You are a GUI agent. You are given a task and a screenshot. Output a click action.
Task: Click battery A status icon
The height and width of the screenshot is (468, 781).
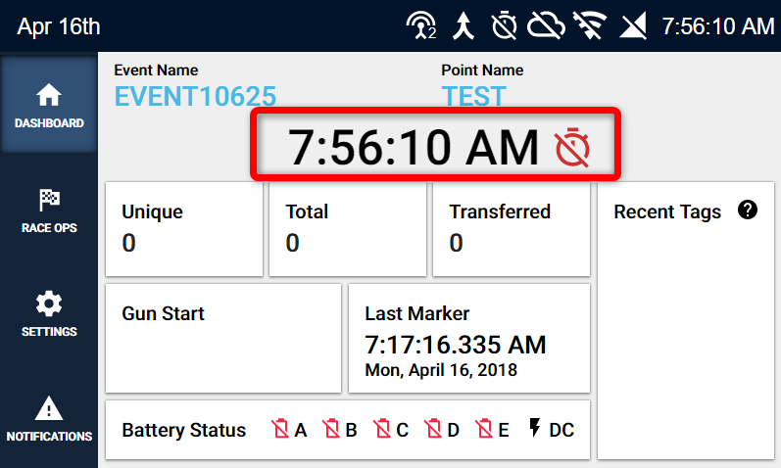click(x=281, y=430)
